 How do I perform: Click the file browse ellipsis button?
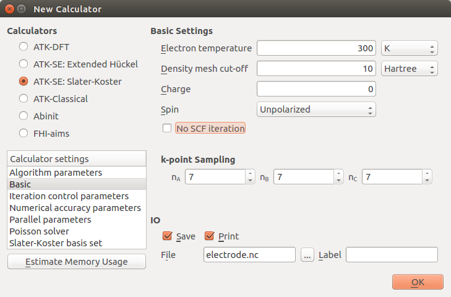point(307,255)
